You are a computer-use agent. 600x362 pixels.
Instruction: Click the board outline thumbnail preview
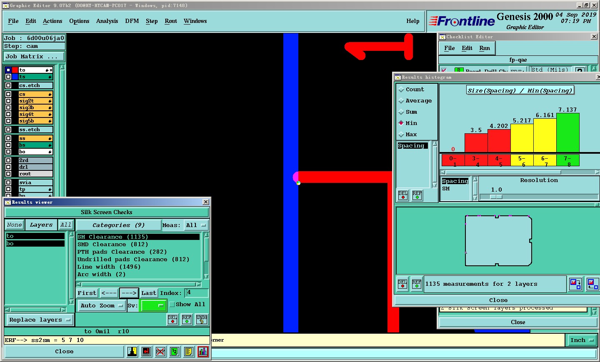(498, 240)
